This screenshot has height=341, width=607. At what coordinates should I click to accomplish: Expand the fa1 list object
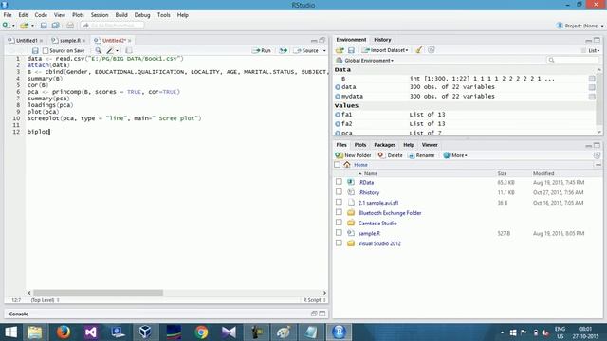click(x=338, y=115)
